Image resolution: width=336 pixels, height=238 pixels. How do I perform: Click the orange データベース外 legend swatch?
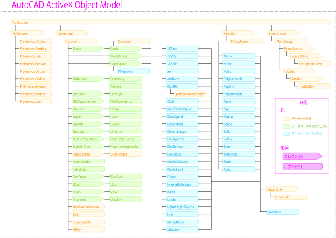click(x=286, y=118)
